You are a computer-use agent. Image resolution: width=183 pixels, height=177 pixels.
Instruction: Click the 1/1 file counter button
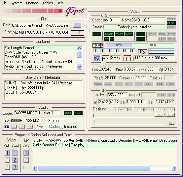coord(77,33)
